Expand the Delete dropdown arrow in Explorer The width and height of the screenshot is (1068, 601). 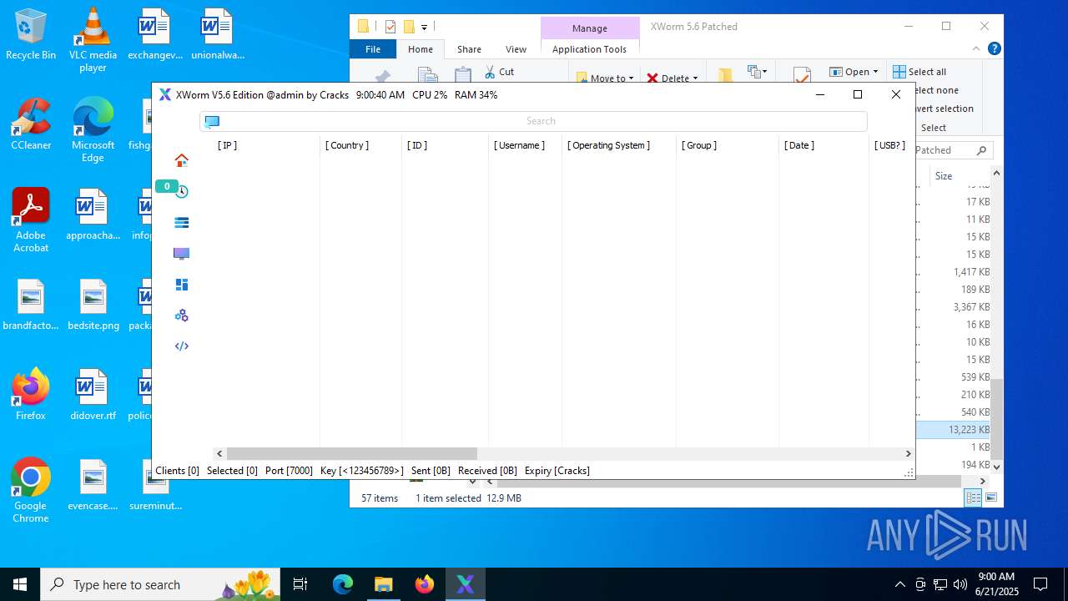pyautogui.click(x=695, y=78)
